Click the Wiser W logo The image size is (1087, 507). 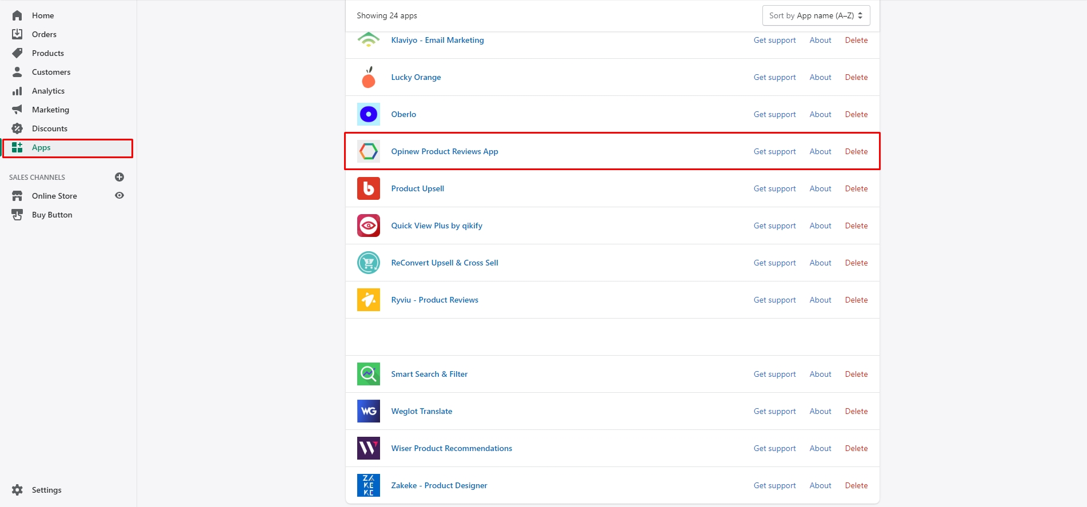pos(369,448)
